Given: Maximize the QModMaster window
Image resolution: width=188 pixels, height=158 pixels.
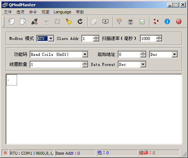Looking at the screenshot, I should [176, 5].
